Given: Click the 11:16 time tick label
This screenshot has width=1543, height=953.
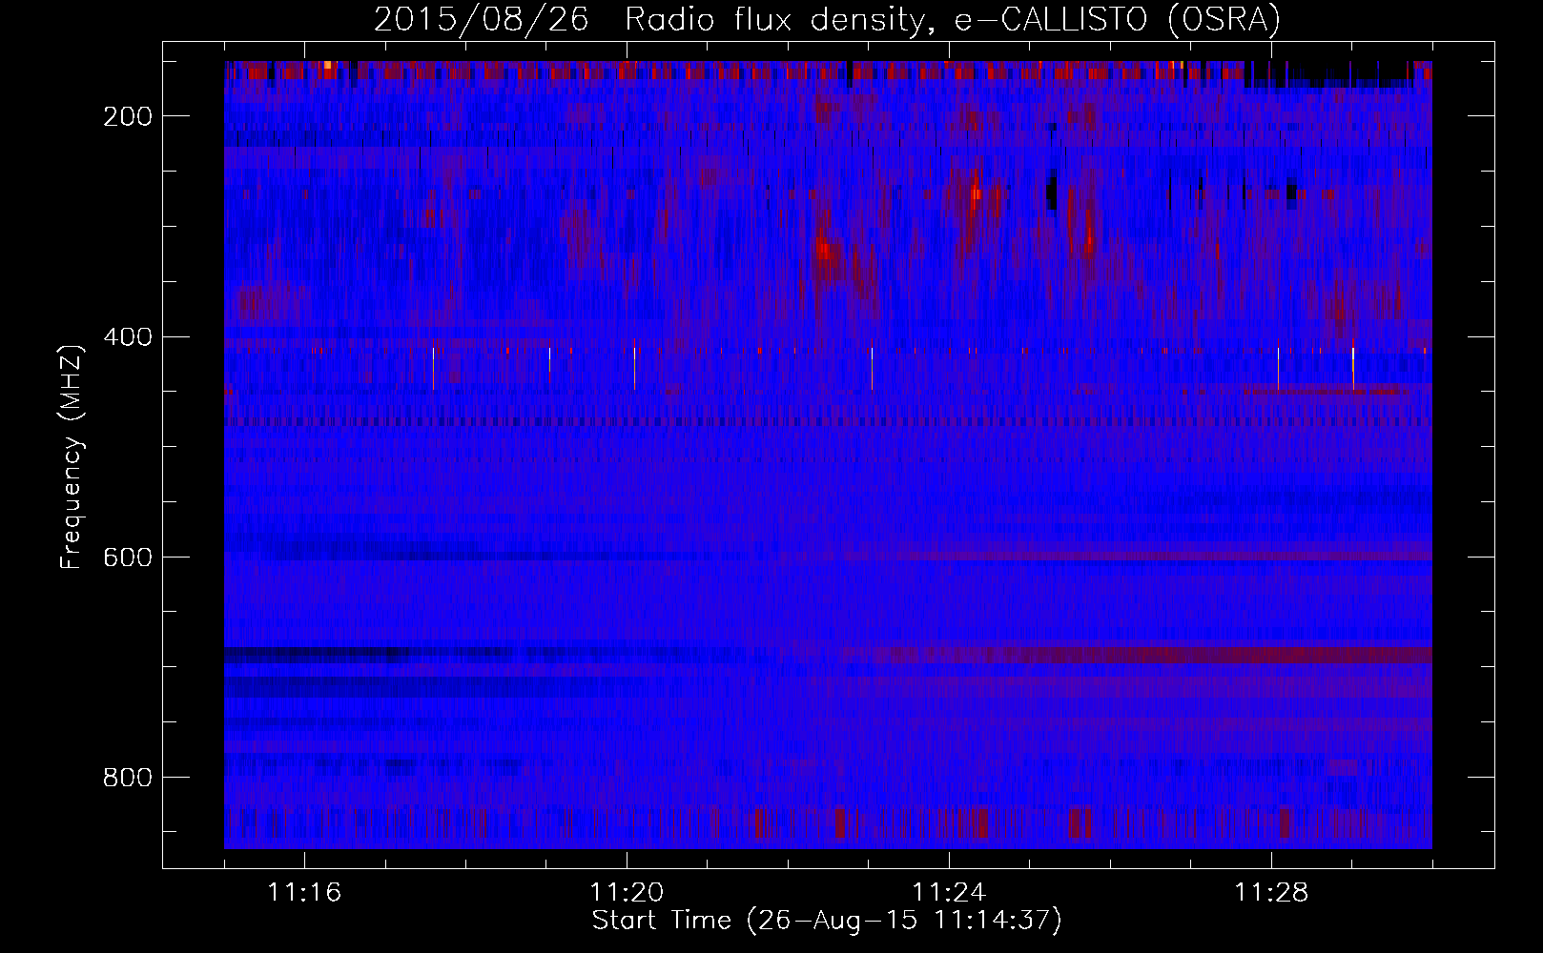Looking at the screenshot, I should click(x=304, y=892).
